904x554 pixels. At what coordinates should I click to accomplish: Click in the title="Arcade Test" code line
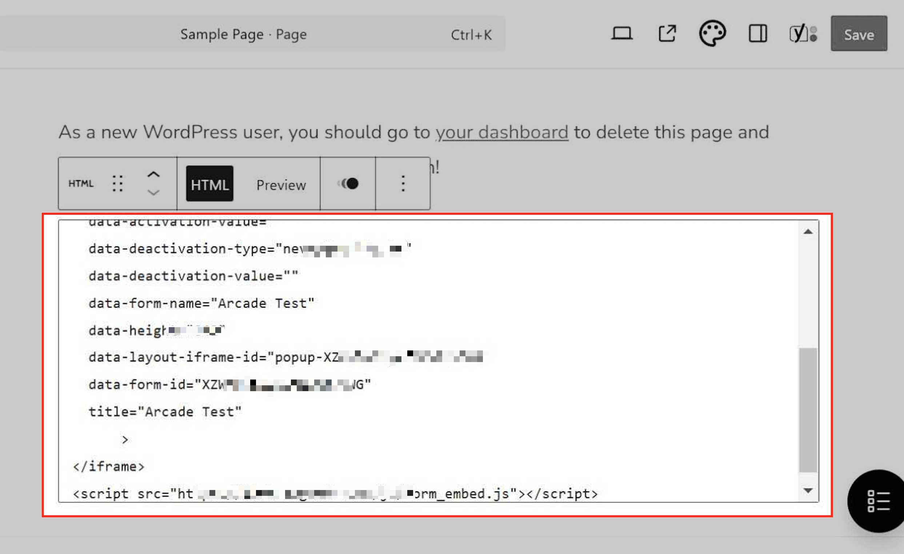(x=165, y=412)
